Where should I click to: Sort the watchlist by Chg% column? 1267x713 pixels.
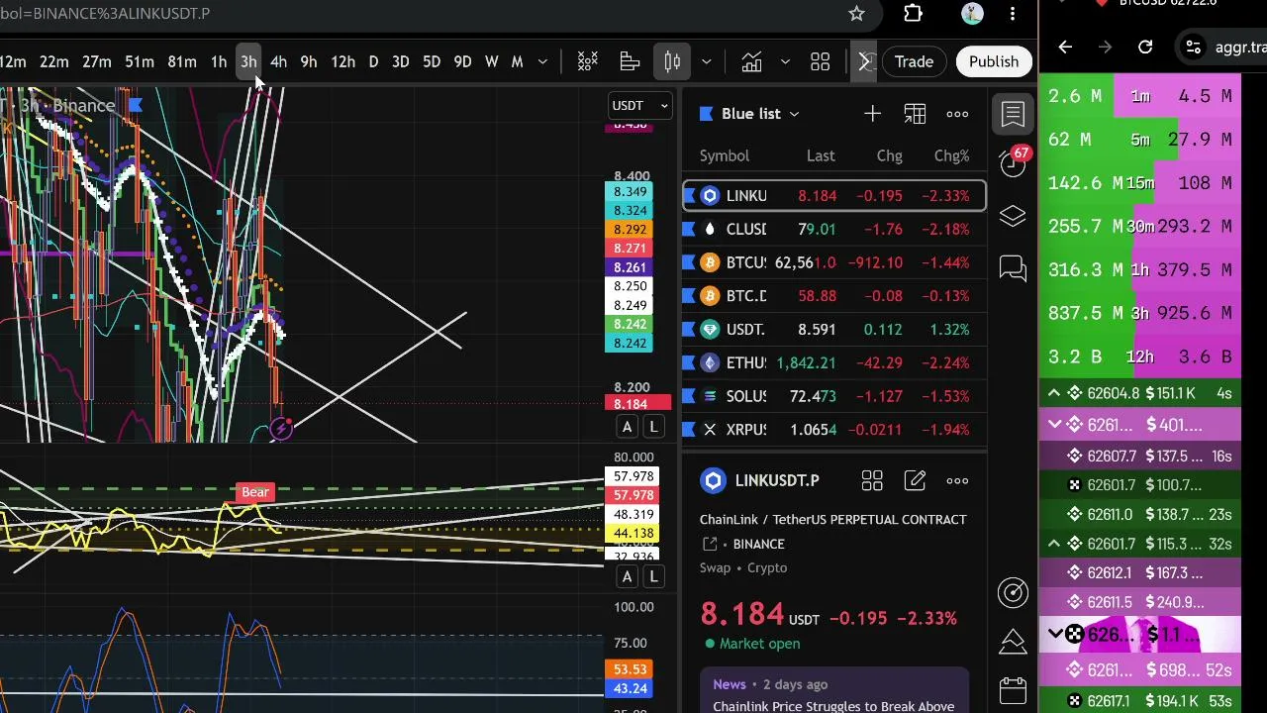tap(951, 155)
